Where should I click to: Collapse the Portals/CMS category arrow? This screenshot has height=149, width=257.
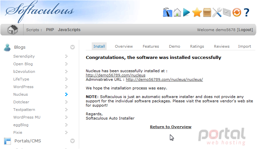coord(73,141)
